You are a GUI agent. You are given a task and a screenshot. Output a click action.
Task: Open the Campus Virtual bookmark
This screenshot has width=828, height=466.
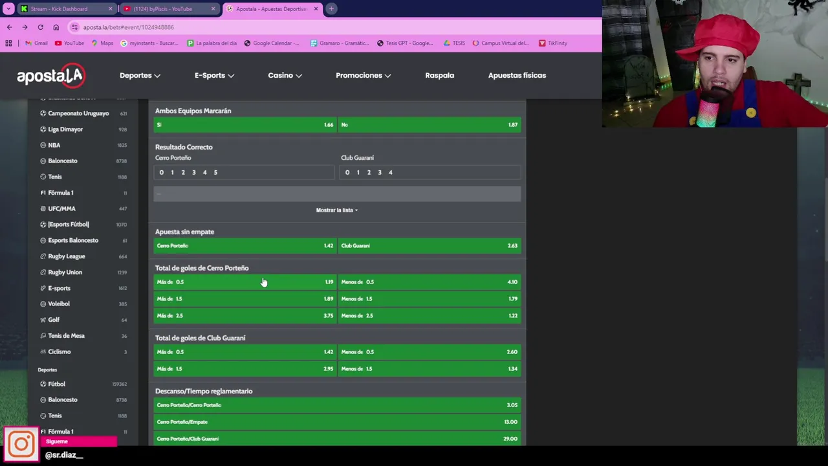click(501, 43)
